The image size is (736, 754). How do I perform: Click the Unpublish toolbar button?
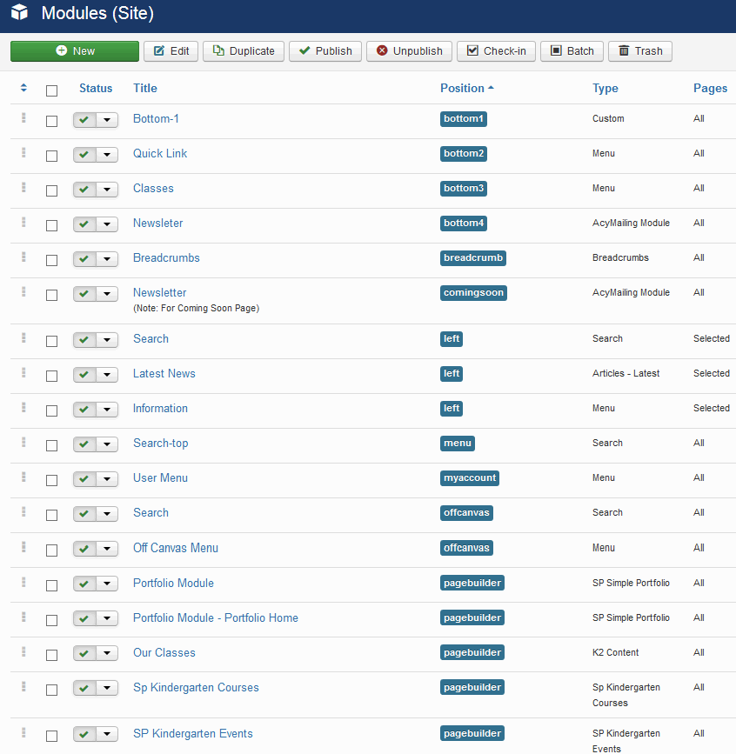[408, 51]
